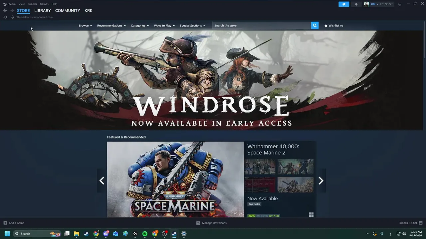Open Space Marine 2 main capsule image
This screenshot has width=426, height=239.
(175, 180)
